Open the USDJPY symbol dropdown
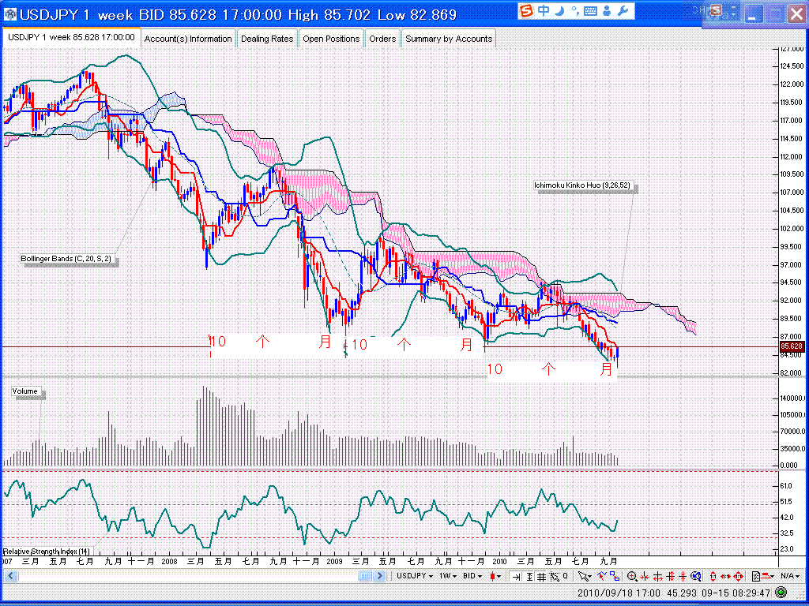809x606 pixels. tap(414, 577)
